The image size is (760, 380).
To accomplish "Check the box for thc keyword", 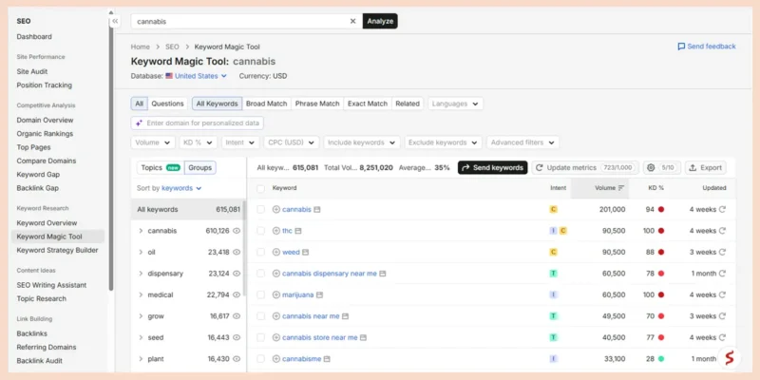I will click(x=260, y=231).
